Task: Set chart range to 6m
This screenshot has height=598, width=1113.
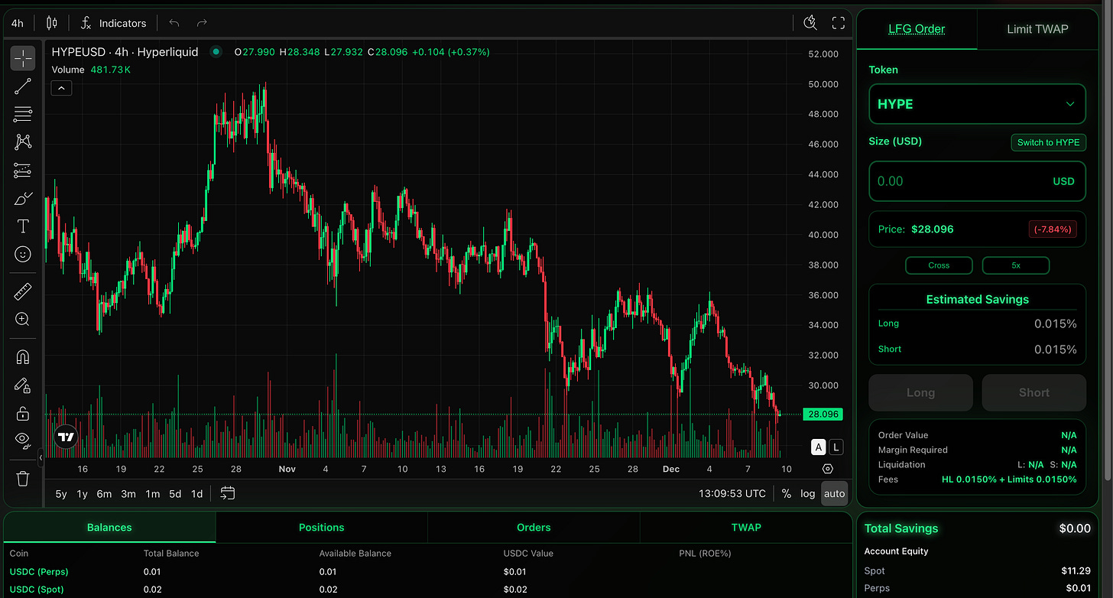Action: (x=104, y=494)
